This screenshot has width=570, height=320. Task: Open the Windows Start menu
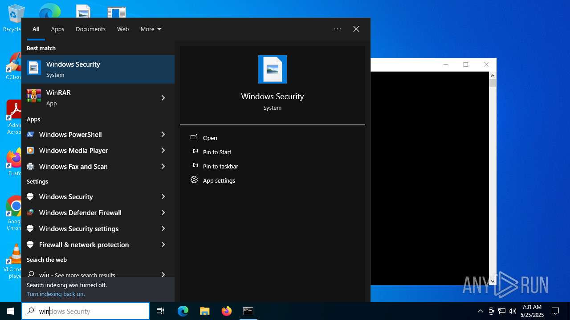[11, 311]
